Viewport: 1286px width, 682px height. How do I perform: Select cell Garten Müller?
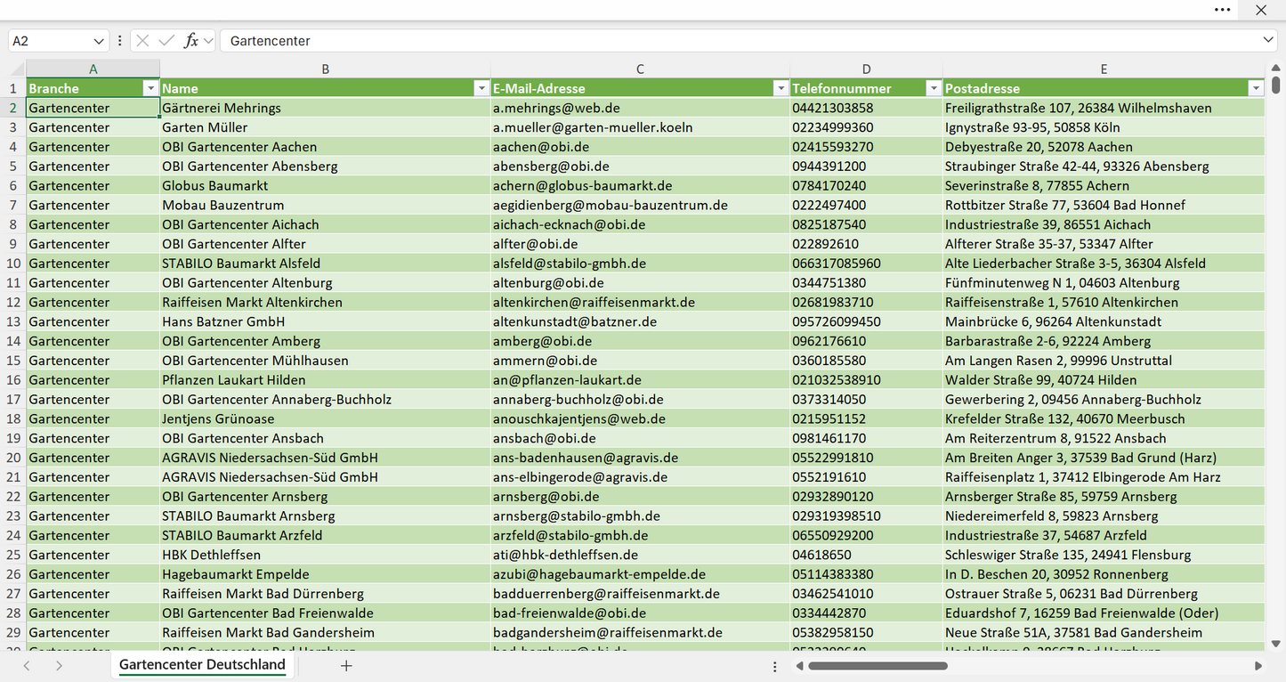326,127
